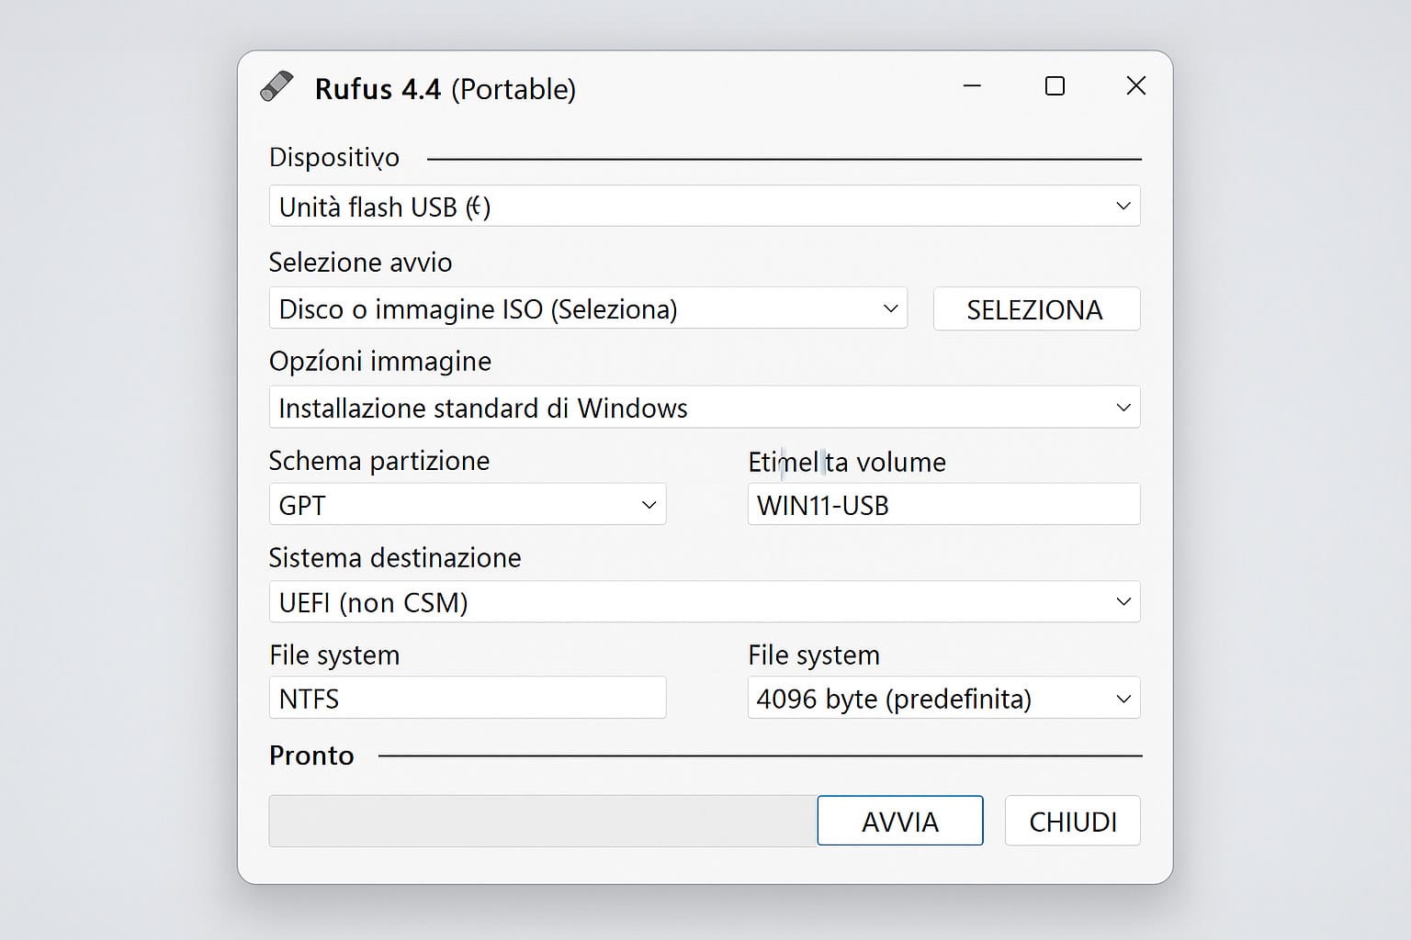Expand the 4096 byte cluster size dropdown
This screenshot has height=940, width=1411.
click(943, 699)
